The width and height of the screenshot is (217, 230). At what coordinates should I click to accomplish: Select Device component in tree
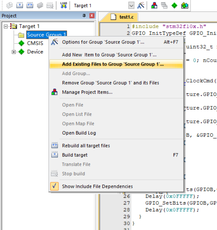coord(35,52)
